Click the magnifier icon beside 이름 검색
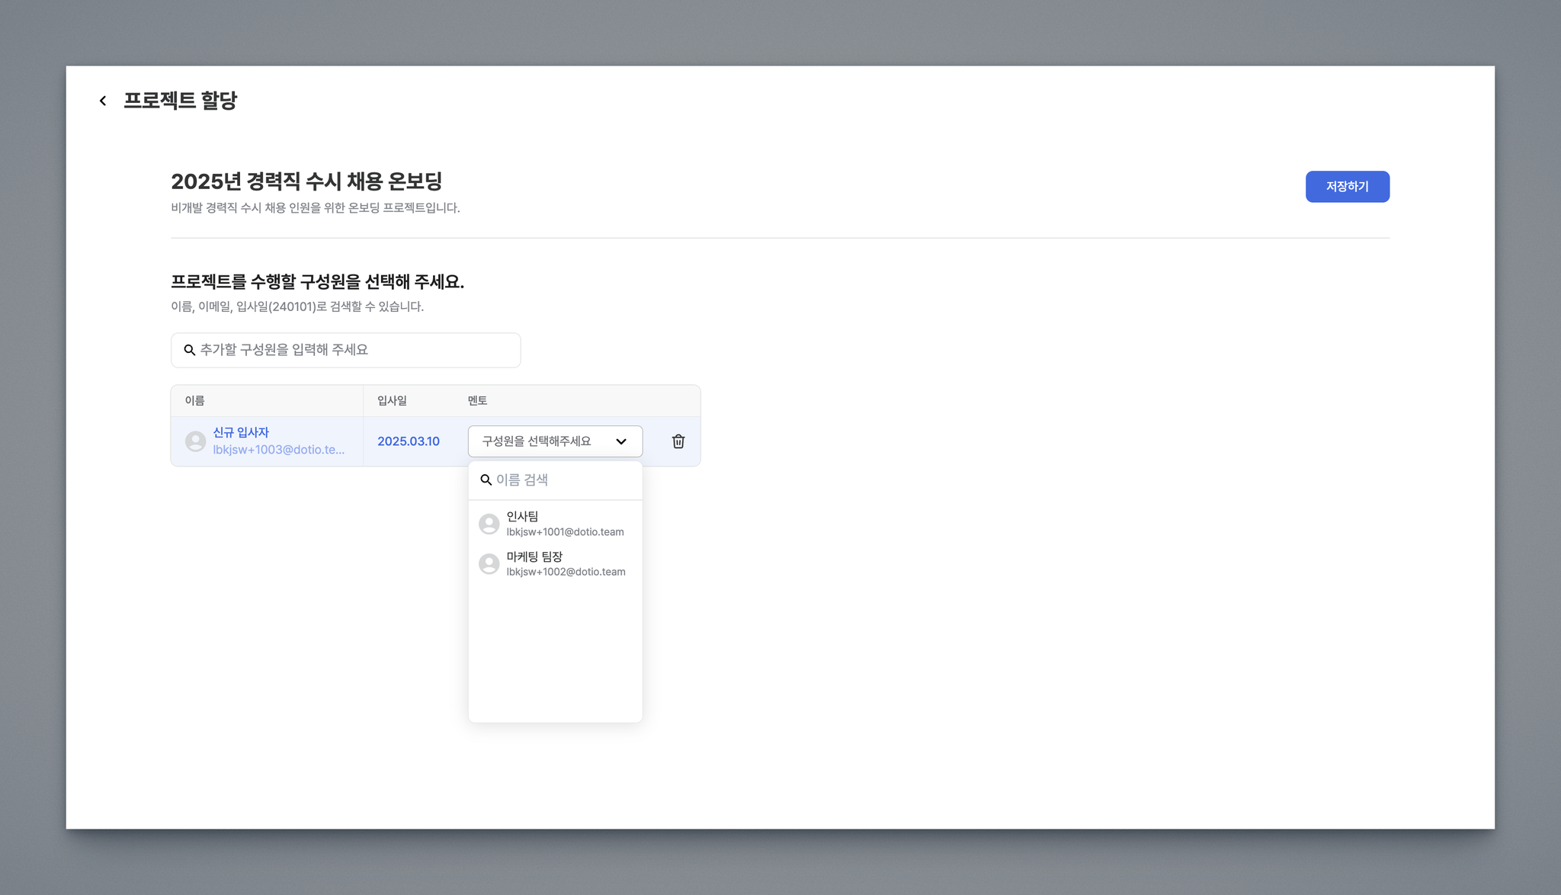The image size is (1561, 895). click(486, 480)
